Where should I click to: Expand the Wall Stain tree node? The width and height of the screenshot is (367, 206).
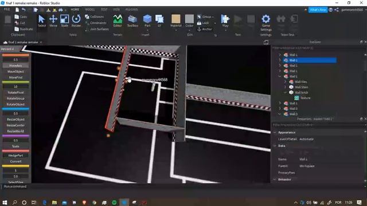point(285,87)
